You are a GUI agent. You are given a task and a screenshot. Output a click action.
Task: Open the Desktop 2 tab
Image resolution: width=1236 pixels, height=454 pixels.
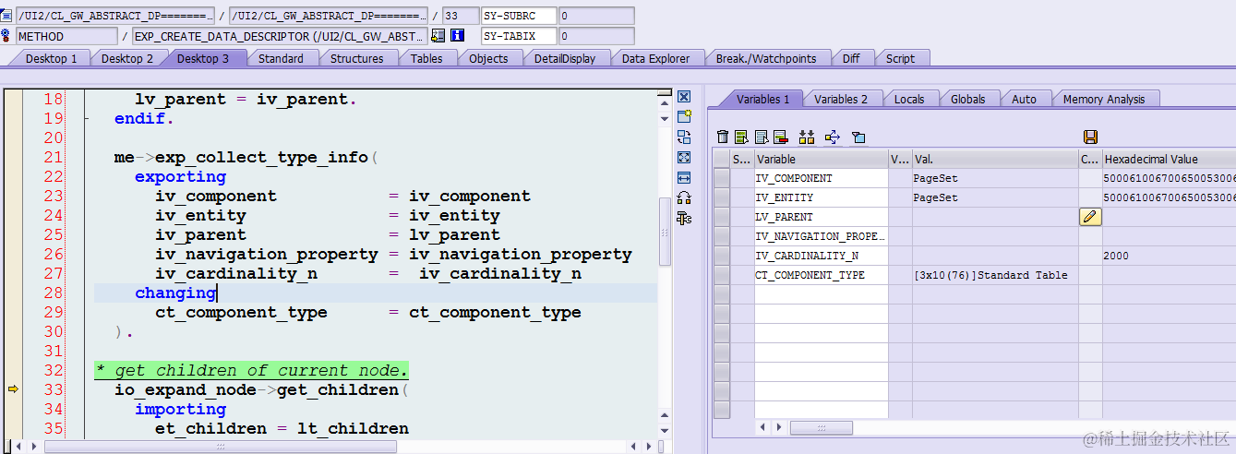pyautogui.click(x=127, y=58)
